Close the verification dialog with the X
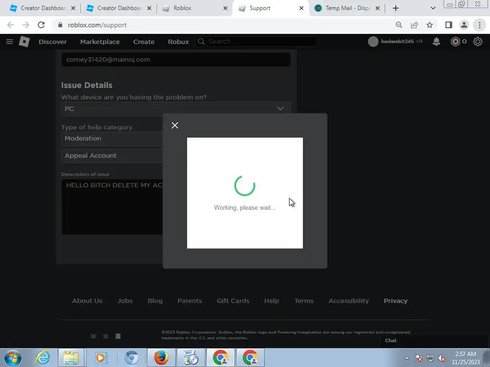Viewport: 490px width, 367px height. [x=175, y=126]
